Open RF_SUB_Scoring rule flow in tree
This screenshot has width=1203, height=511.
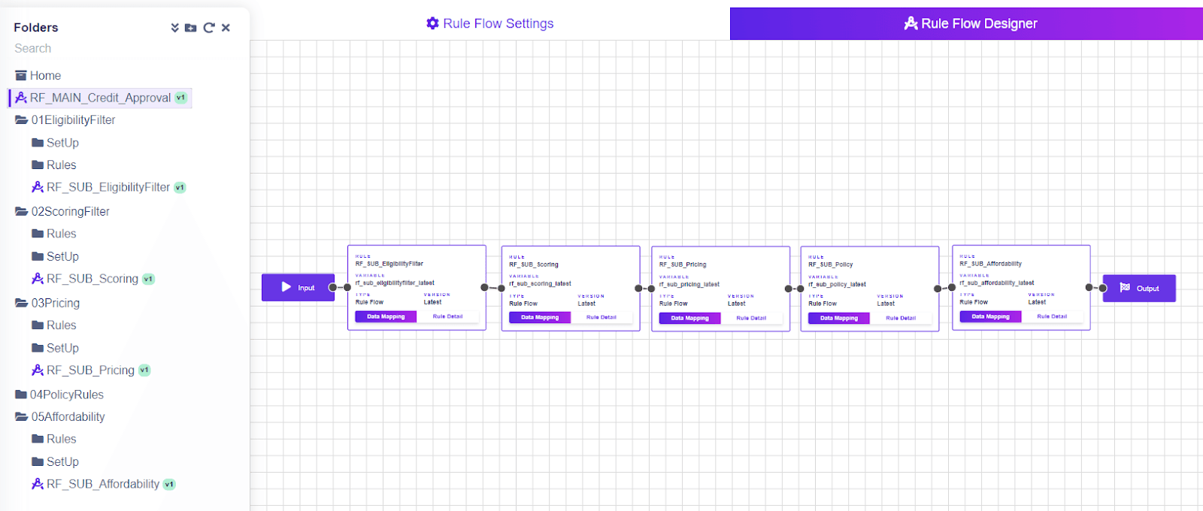(x=85, y=279)
